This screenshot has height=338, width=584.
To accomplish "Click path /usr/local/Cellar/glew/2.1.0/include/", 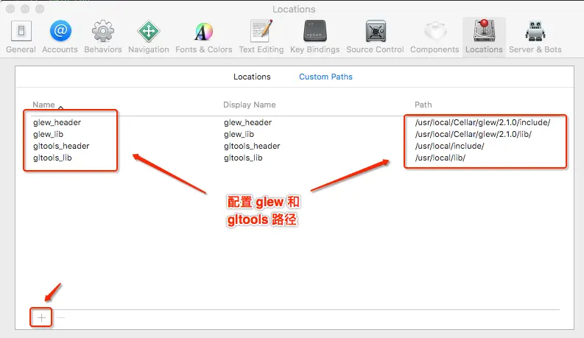I will tap(482, 122).
